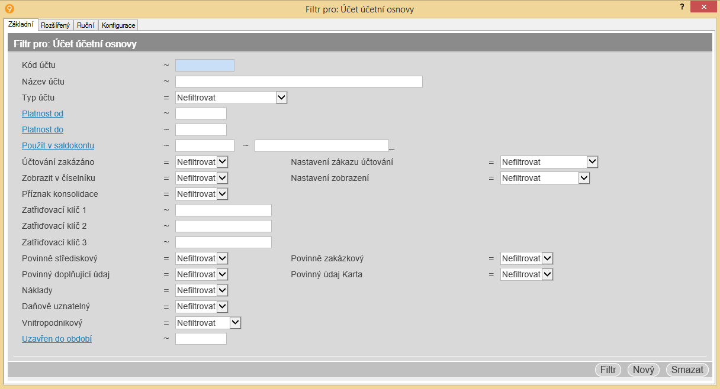
Task: Open the Konfigurace tab
Action: [118, 25]
